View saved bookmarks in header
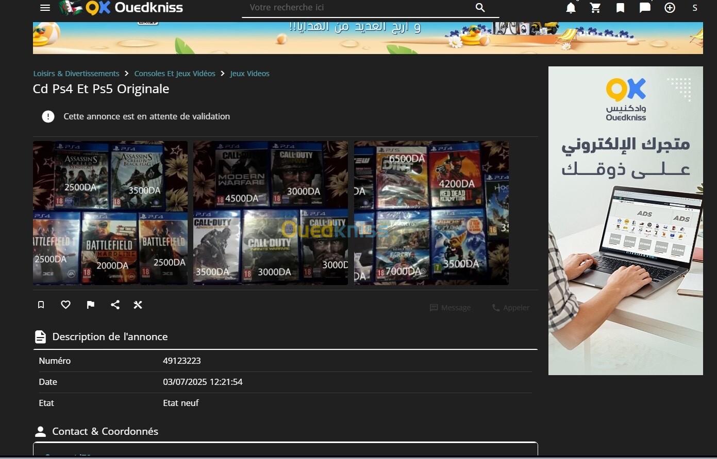The height and width of the screenshot is (459, 717). click(620, 8)
